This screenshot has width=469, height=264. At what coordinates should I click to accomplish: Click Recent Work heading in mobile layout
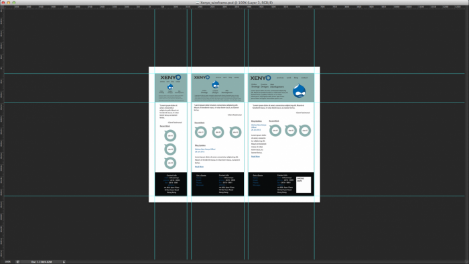[x=165, y=126]
